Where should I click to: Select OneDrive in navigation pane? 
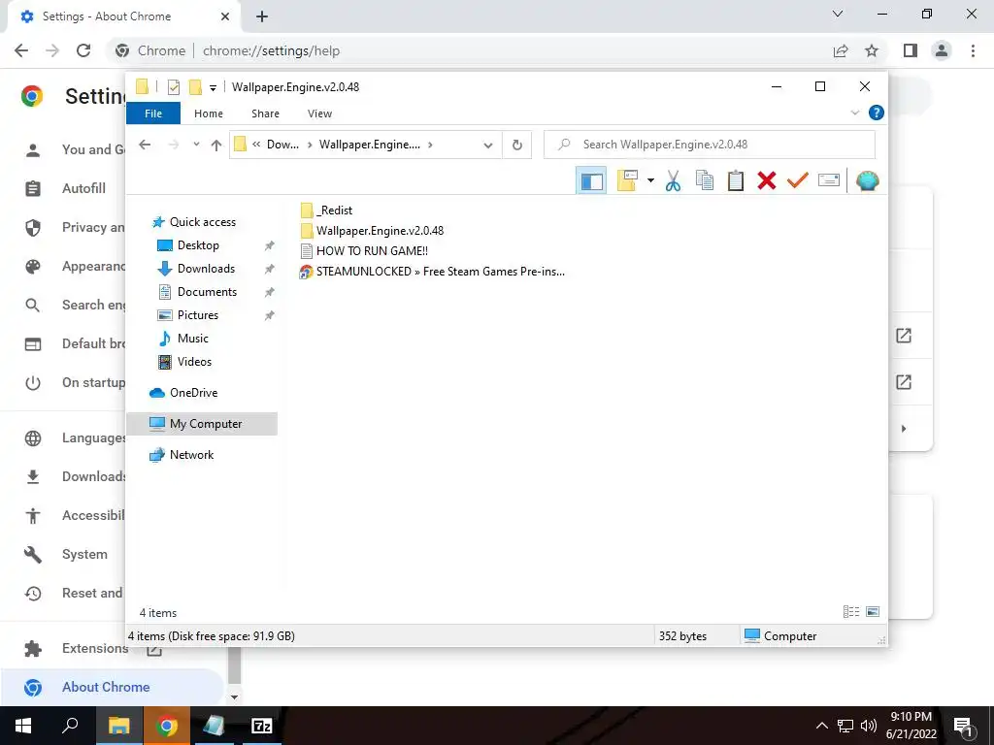[193, 393]
